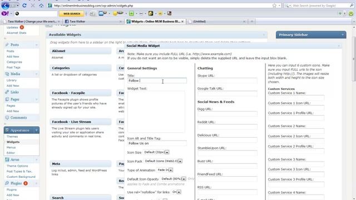Viewport: 356px width, 200px height.
Task: Close the Widgets browser tab
Action: click(x=182, y=22)
